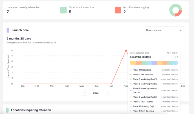This screenshot has height=114, width=194.
Task: Click the red locations lagging square
Action: coord(118,10)
